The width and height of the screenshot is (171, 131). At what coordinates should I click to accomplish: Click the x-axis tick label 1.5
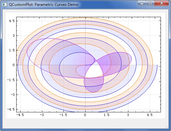coord(107,115)
